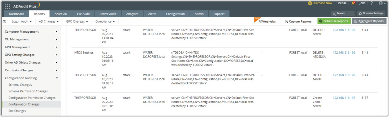
Task: Open the AD Changes dropdown
Action: 49,21
